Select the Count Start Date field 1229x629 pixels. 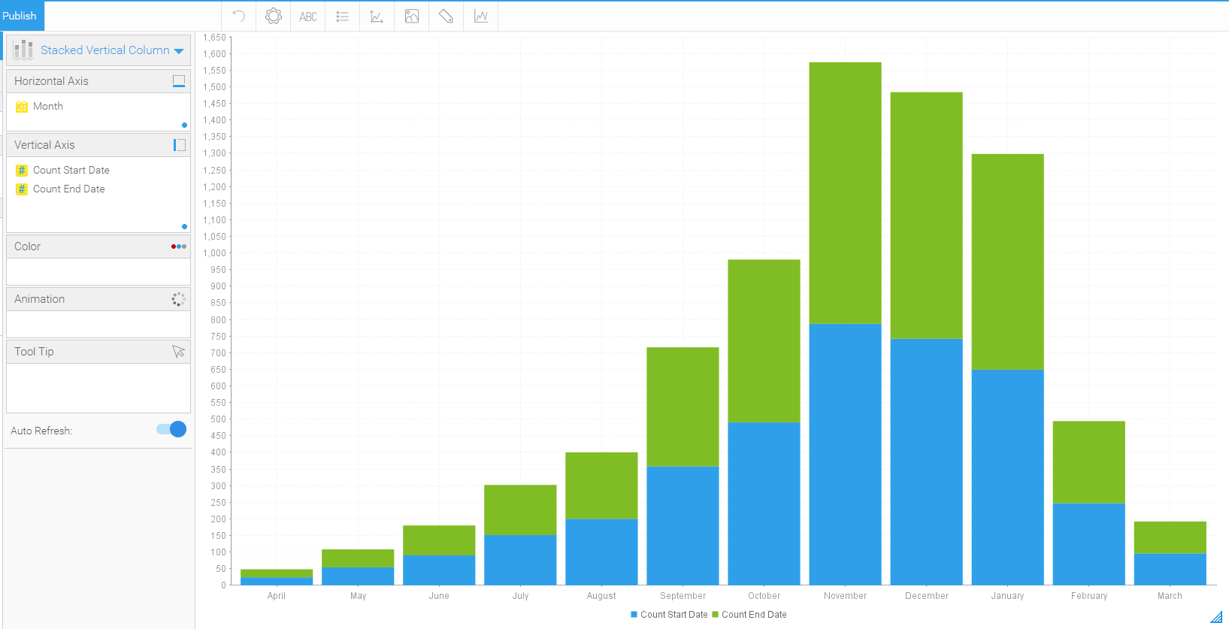(x=71, y=171)
